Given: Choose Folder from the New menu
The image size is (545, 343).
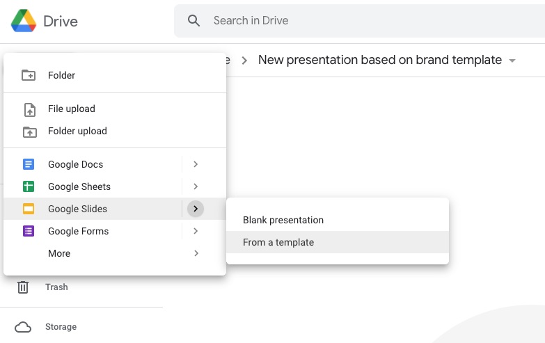Looking at the screenshot, I should pos(115,75).
